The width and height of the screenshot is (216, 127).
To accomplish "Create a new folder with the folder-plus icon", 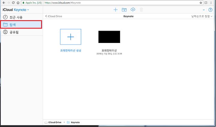I will tap(124, 10).
